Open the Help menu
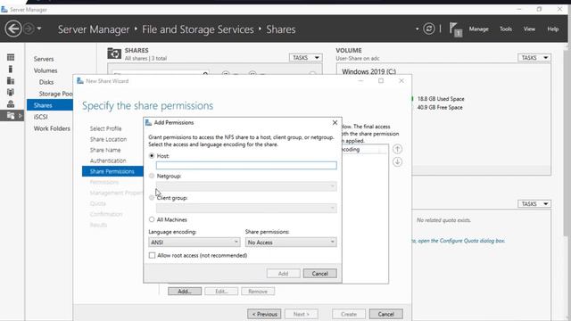The width and height of the screenshot is (571, 321). [553, 29]
